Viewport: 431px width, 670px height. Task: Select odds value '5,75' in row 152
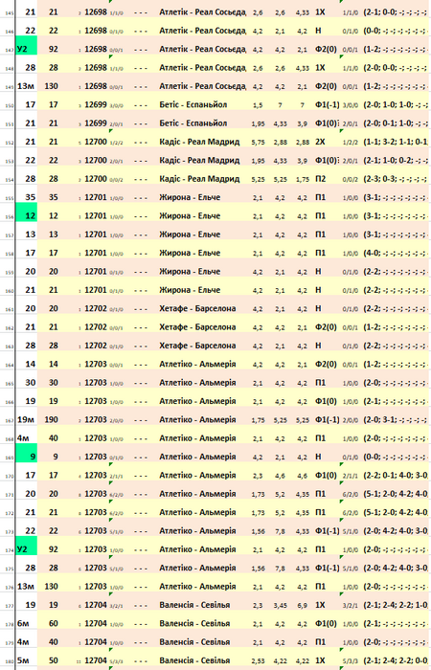258,143
